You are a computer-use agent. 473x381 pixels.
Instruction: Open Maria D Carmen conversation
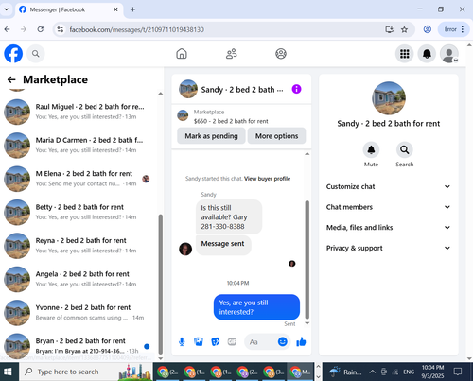tap(79, 145)
